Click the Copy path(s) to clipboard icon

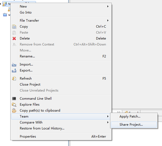(x=14, y=111)
